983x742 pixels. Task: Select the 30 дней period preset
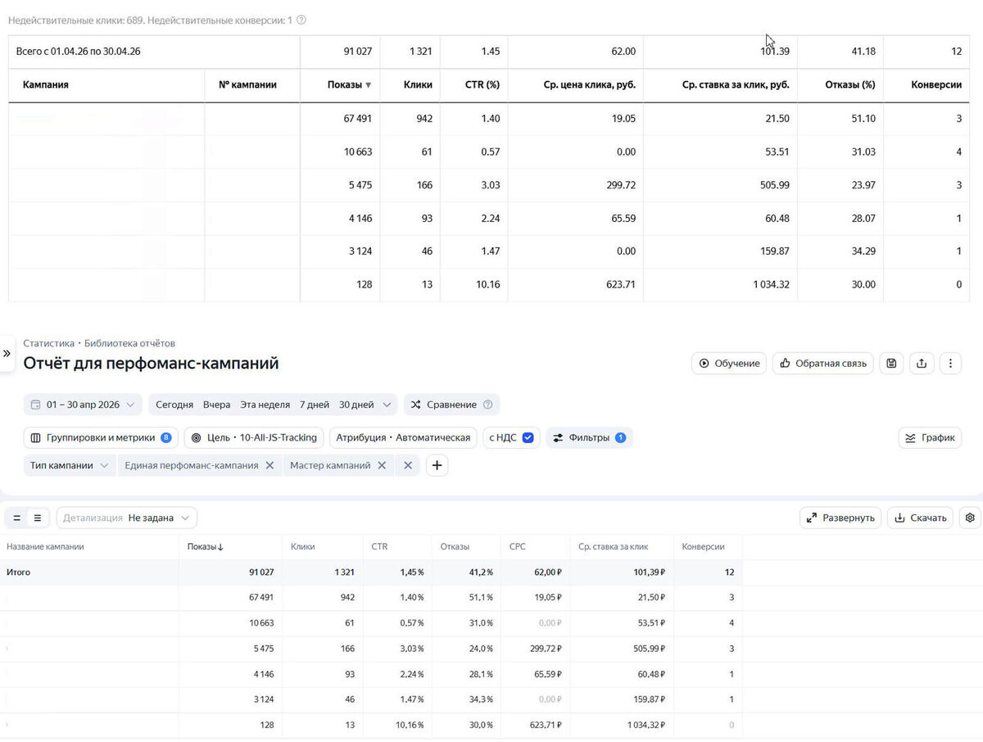pos(356,405)
